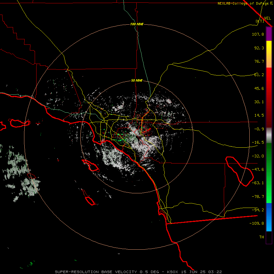Click the 50 NMI range ring label

click(x=137, y=81)
